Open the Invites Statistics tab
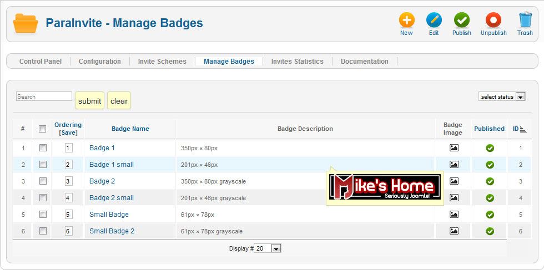The height and width of the screenshot is (270, 544). click(298, 62)
